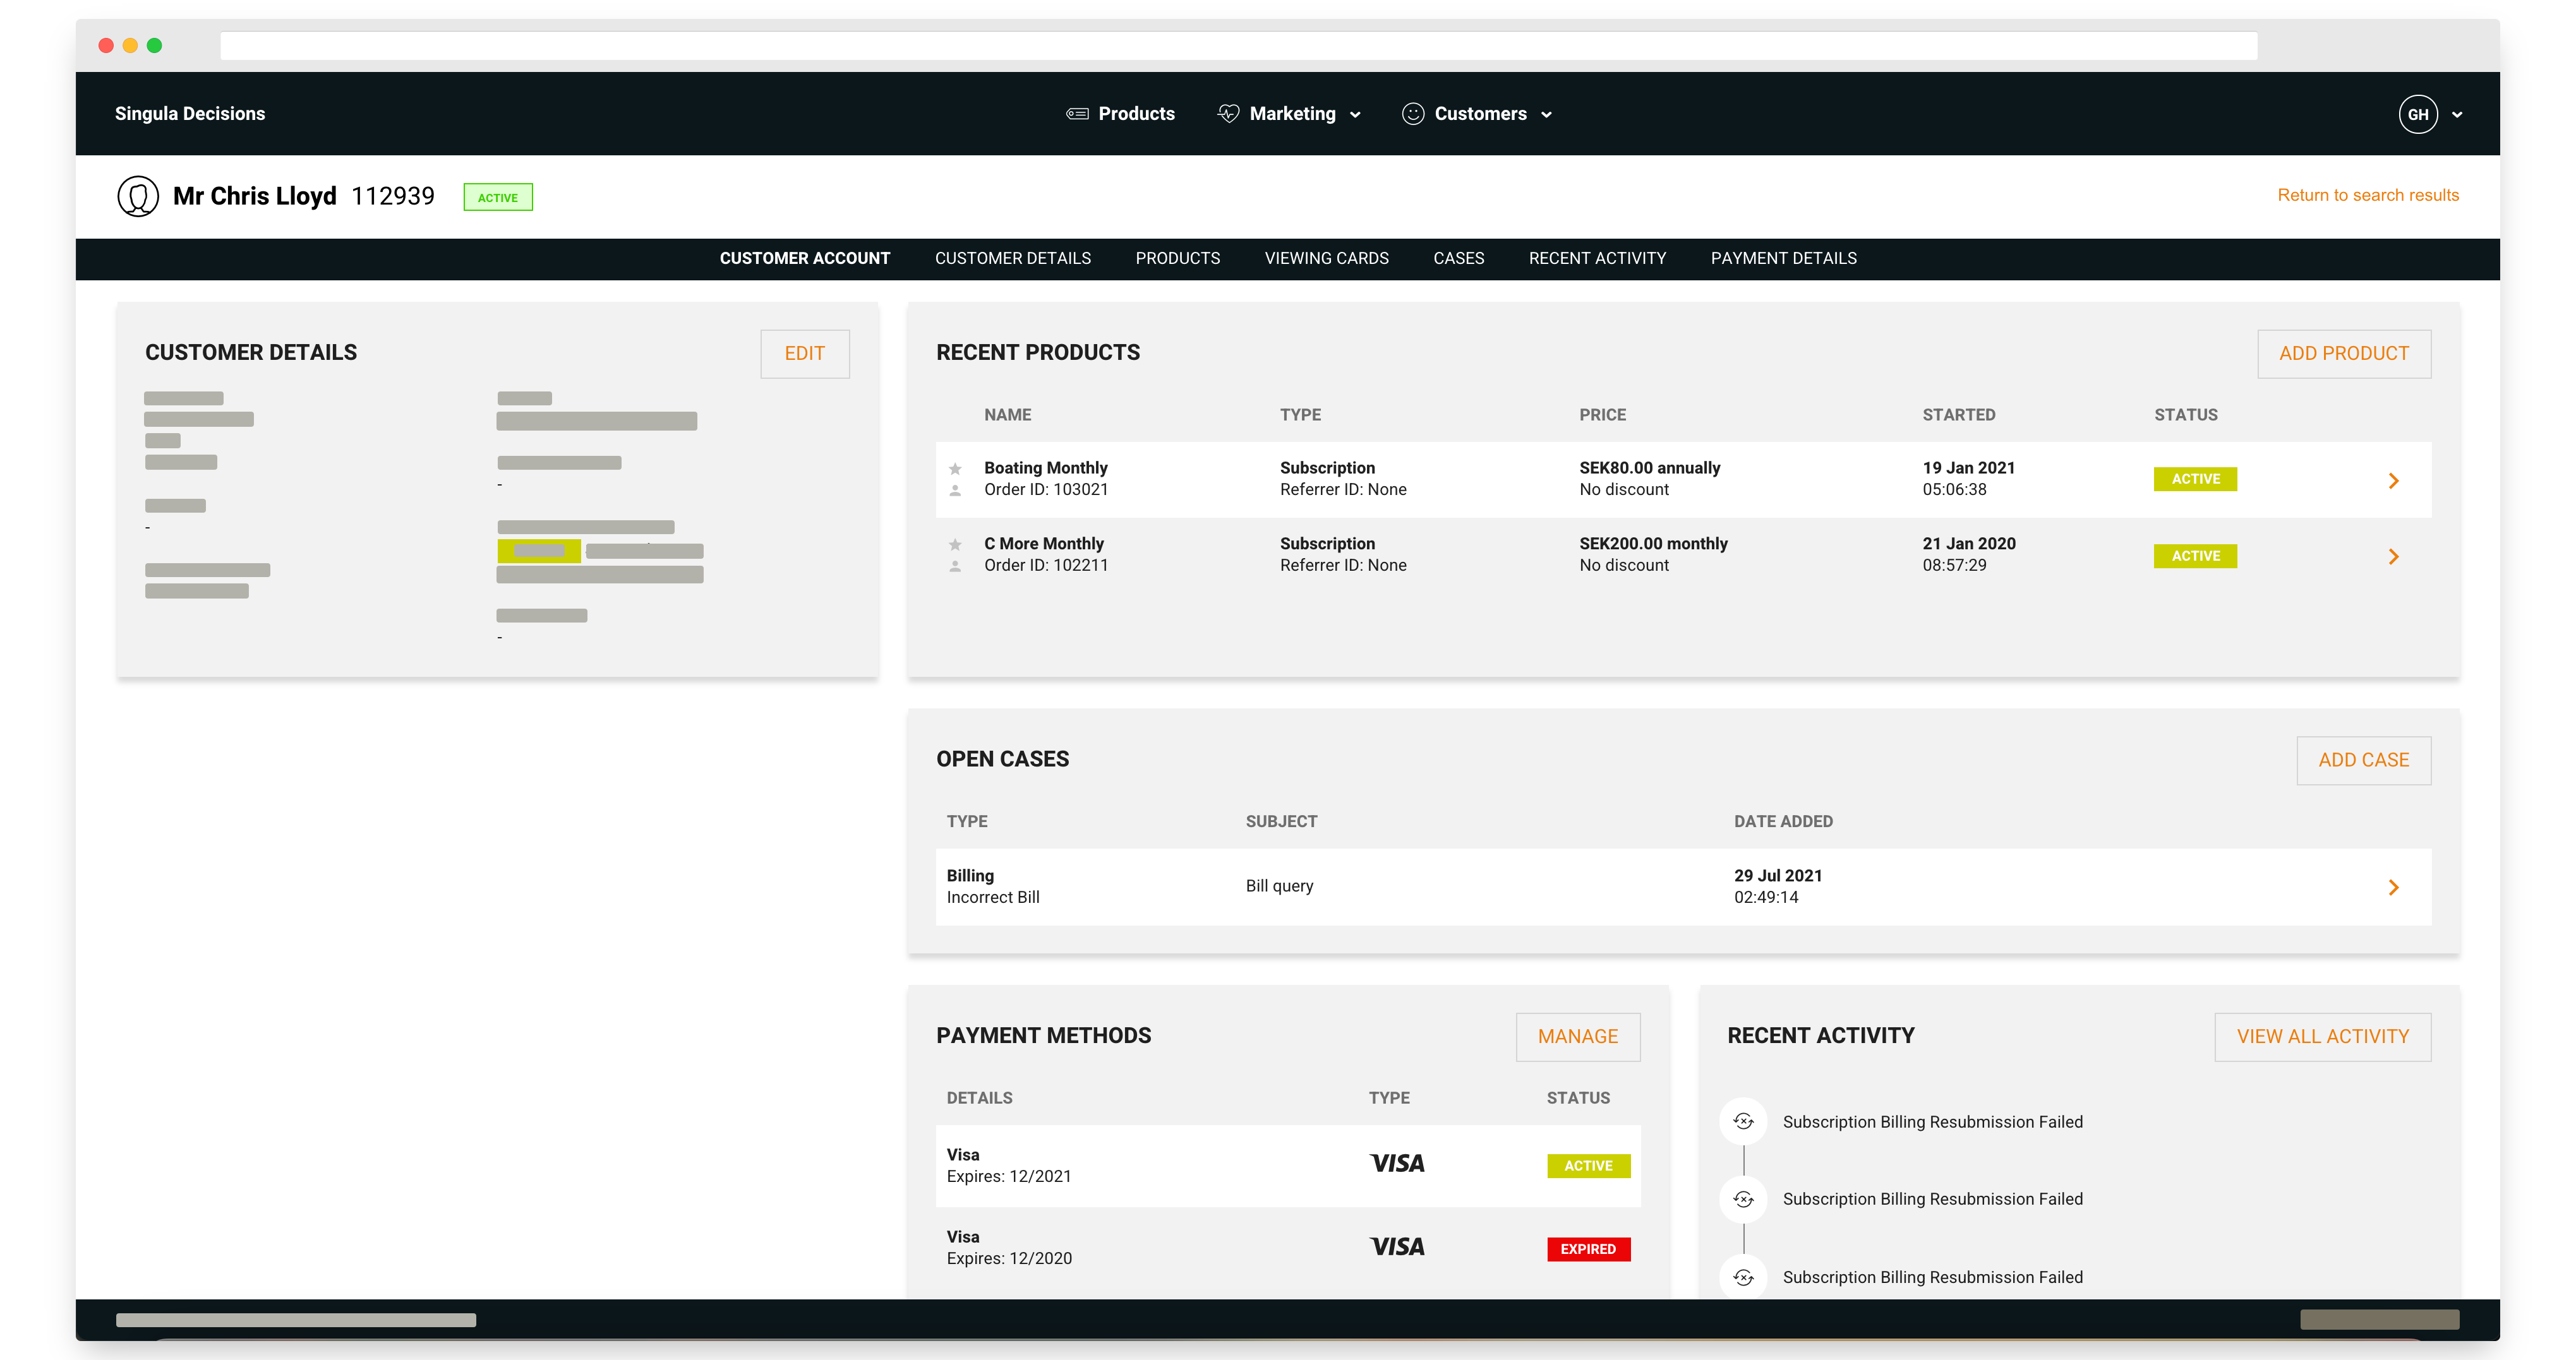Click the Boating Monthly product name
This screenshot has width=2576, height=1360.
(x=1045, y=468)
